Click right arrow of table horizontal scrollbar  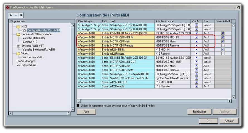point(230,101)
